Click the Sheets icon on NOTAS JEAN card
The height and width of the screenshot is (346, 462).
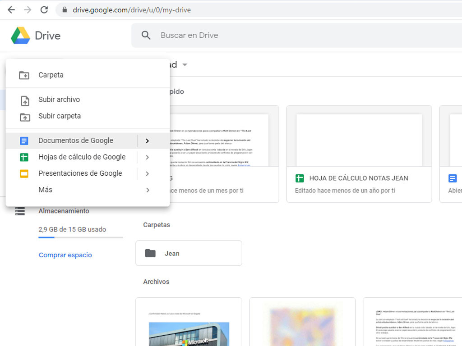301,178
